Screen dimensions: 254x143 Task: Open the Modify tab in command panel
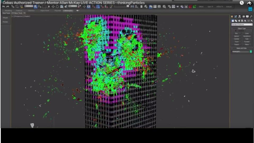tap(236, 17)
